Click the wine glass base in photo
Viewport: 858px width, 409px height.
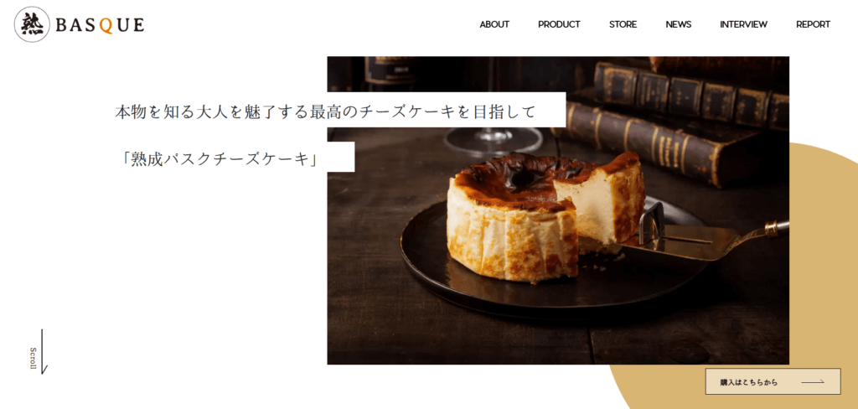coord(493,142)
